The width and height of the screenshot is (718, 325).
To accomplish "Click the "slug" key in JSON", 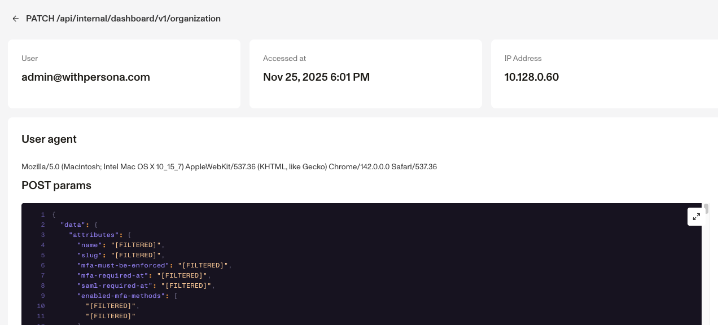I will 89,256.
